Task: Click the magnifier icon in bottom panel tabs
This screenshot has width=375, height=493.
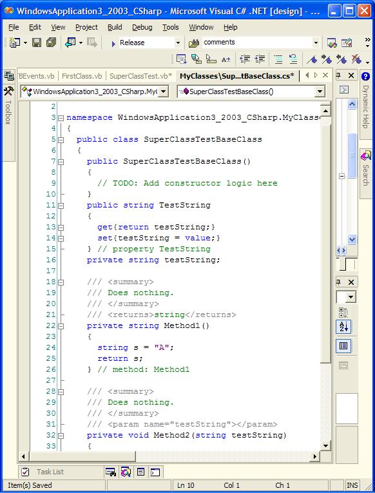Action: pyautogui.click(x=126, y=472)
